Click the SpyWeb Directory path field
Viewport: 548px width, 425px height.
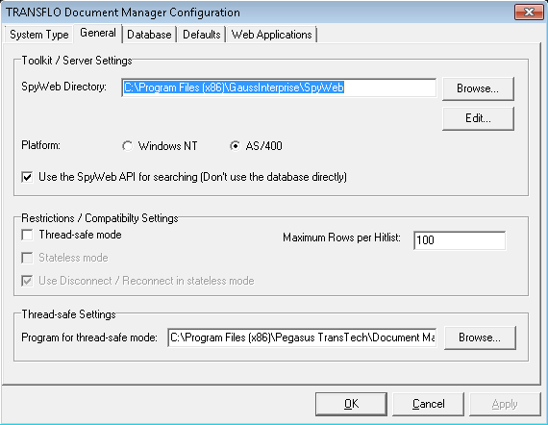pyautogui.click(x=279, y=87)
